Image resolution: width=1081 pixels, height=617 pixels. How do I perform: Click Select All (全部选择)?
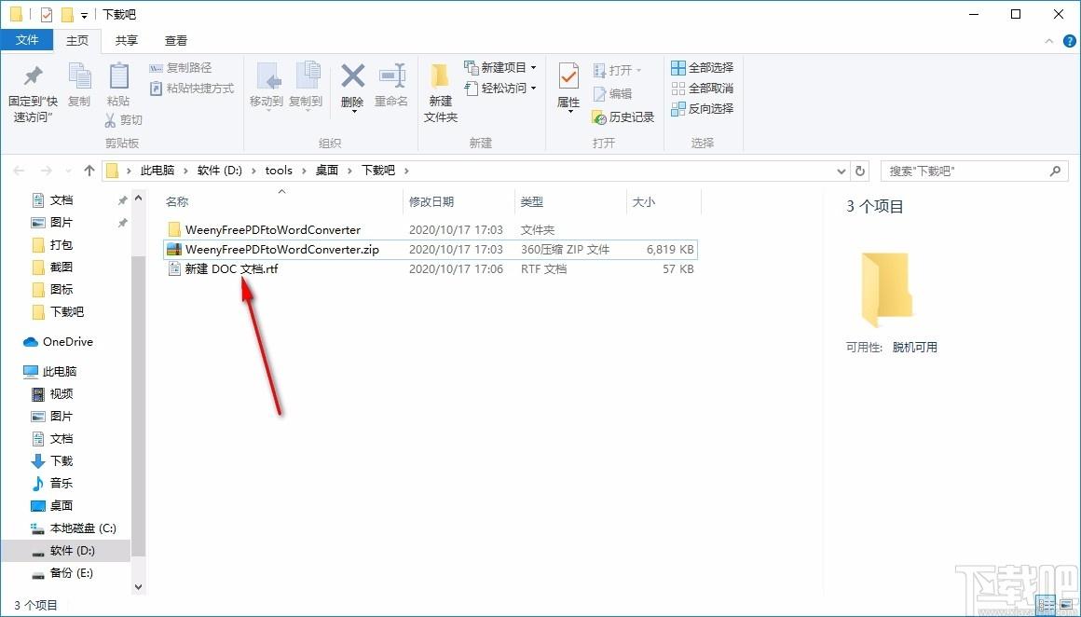[x=703, y=67]
